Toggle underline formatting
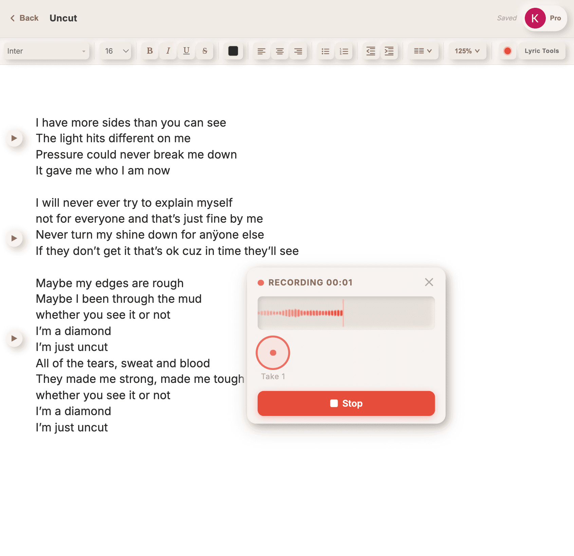 pyautogui.click(x=186, y=51)
